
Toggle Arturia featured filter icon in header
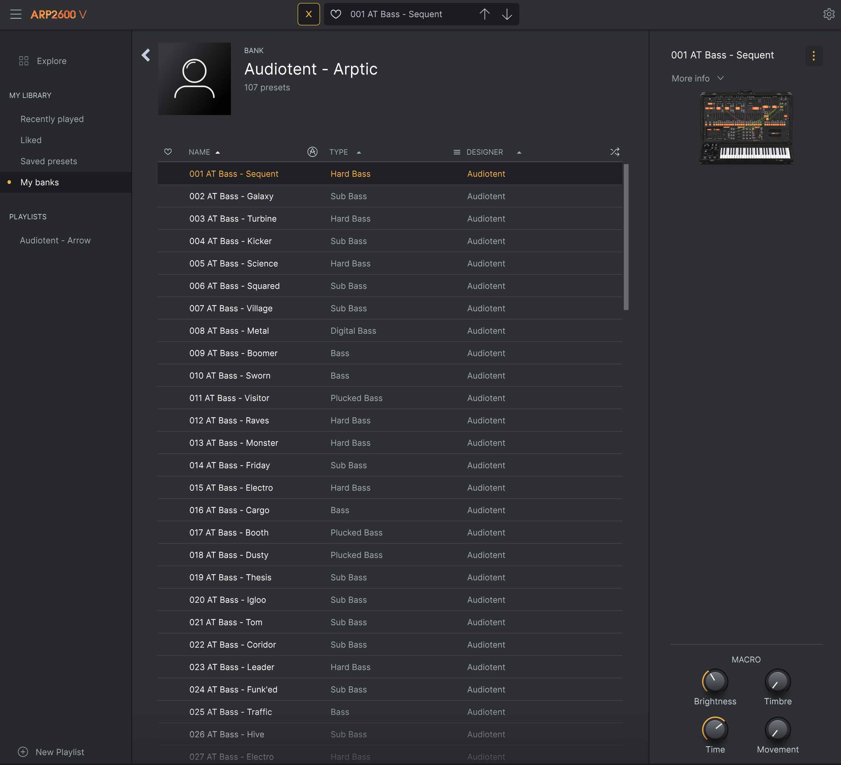coord(312,152)
